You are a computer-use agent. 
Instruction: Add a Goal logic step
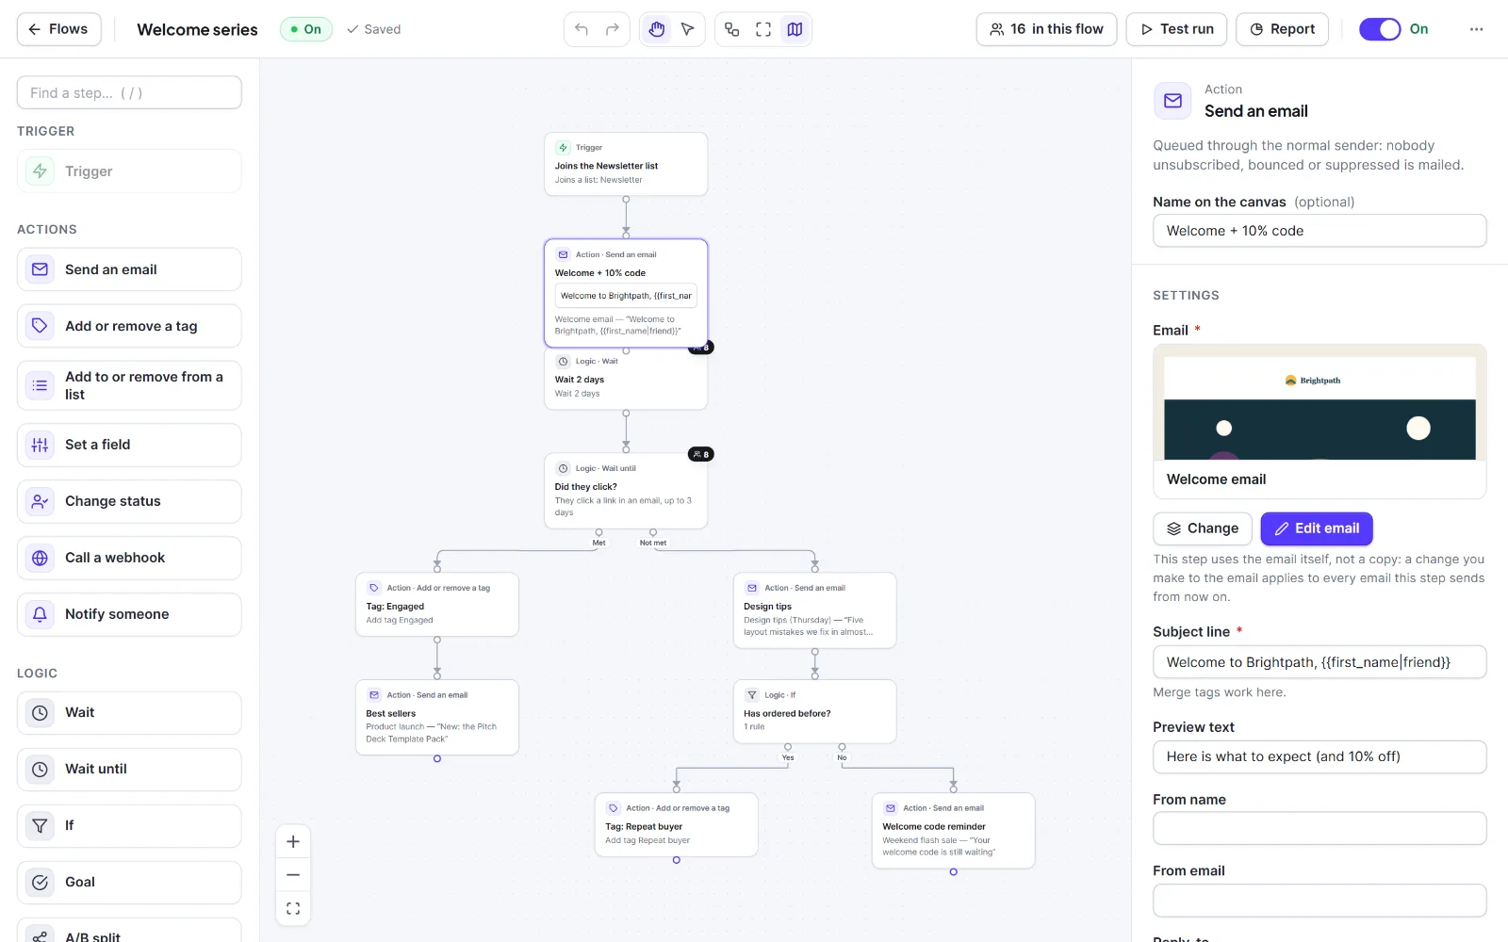pyautogui.click(x=129, y=883)
